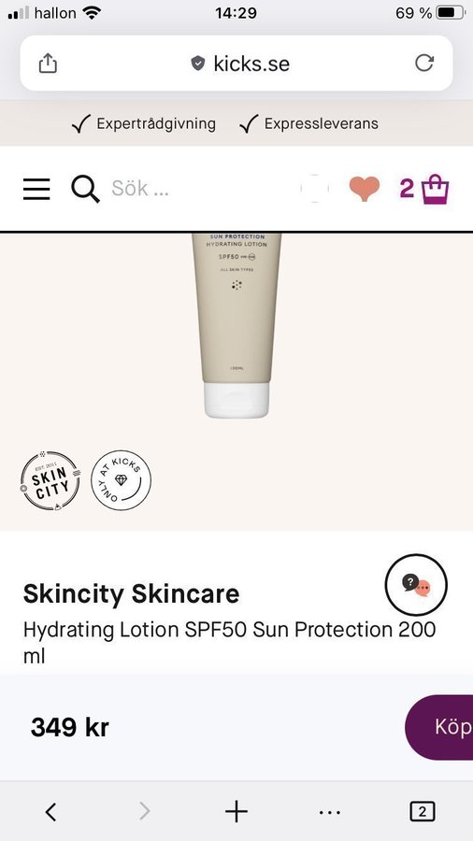The width and height of the screenshot is (473, 841).
Task: Tap the Skin City badge
Action: tap(50, 480)
